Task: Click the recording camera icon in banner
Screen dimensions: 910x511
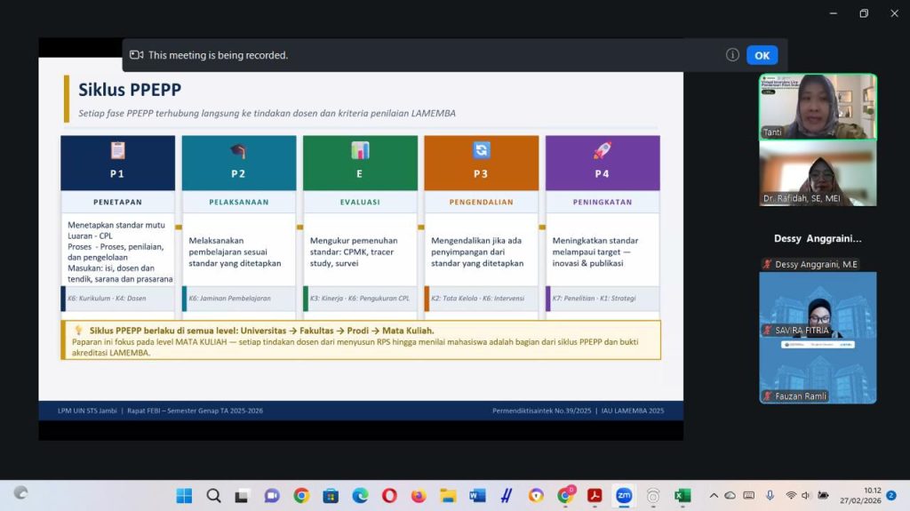Action: coord(136,55)
